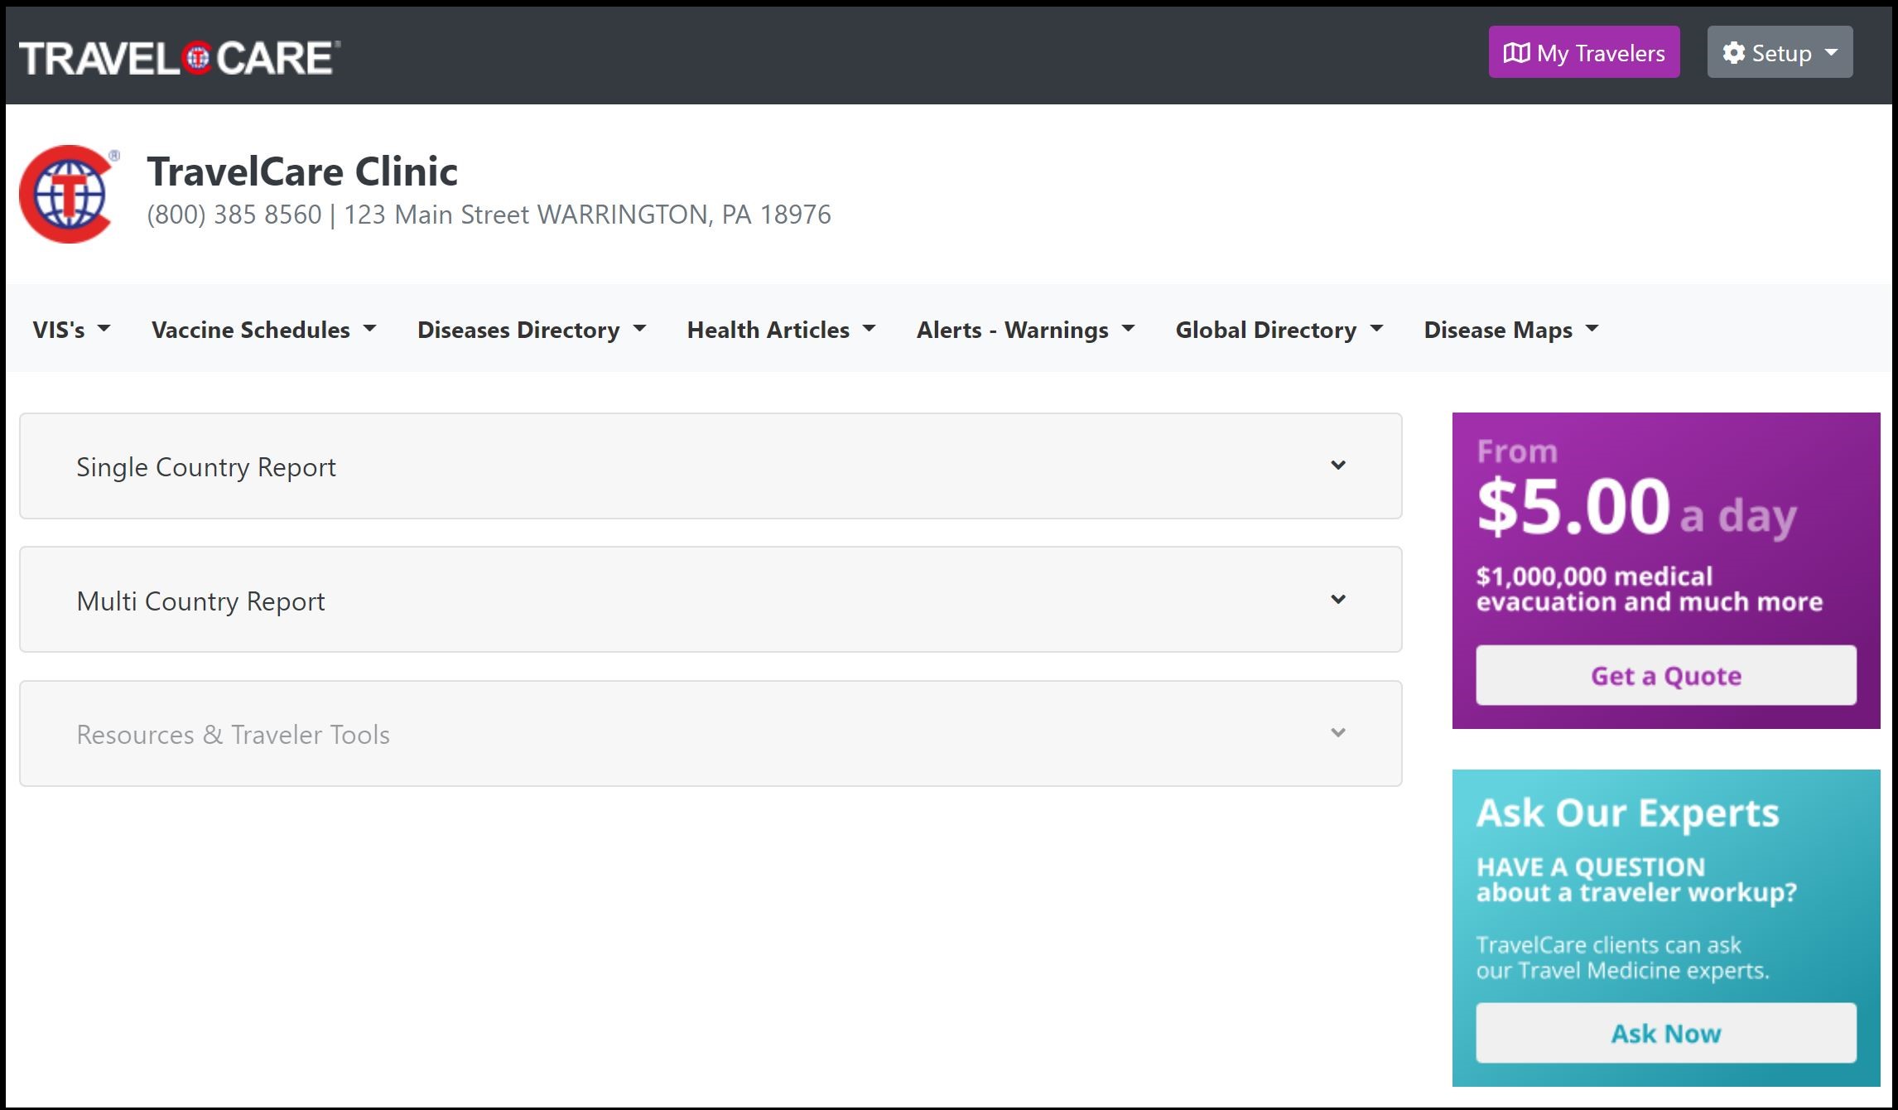This screenshot has width=1898, height=1110.
Task: Click the TravelCare logo in header
Action: tap(180, 58)
